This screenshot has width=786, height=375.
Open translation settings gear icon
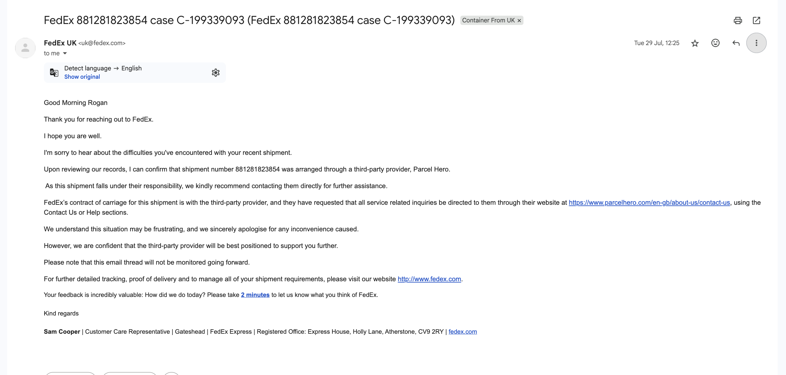[216, 73]
